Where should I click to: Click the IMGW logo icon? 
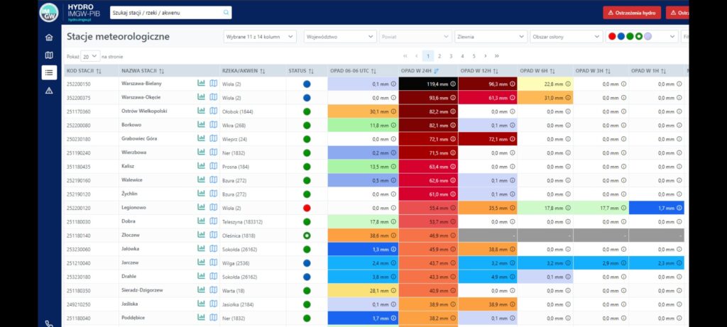tap(49, 13)
